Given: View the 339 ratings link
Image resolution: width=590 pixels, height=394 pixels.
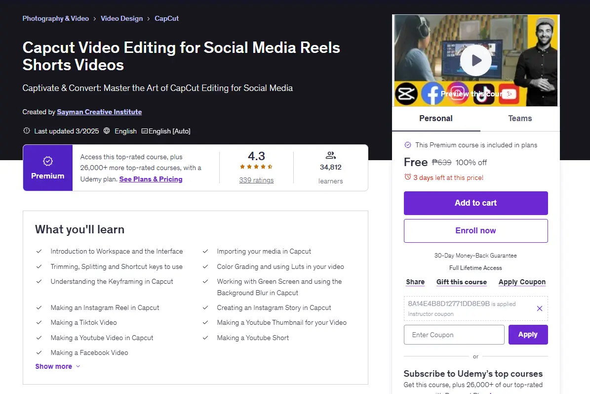Looking at the screenshot, I should pyautogui.click(x=256, y=180).
